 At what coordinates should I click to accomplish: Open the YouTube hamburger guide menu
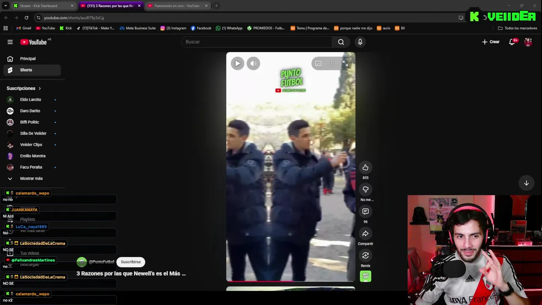[x=10, y=42]
